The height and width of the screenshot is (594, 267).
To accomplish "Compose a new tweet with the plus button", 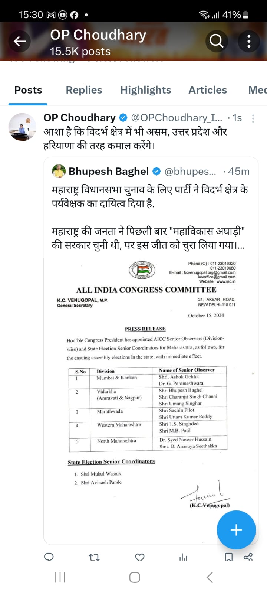I will click(236, 530).
